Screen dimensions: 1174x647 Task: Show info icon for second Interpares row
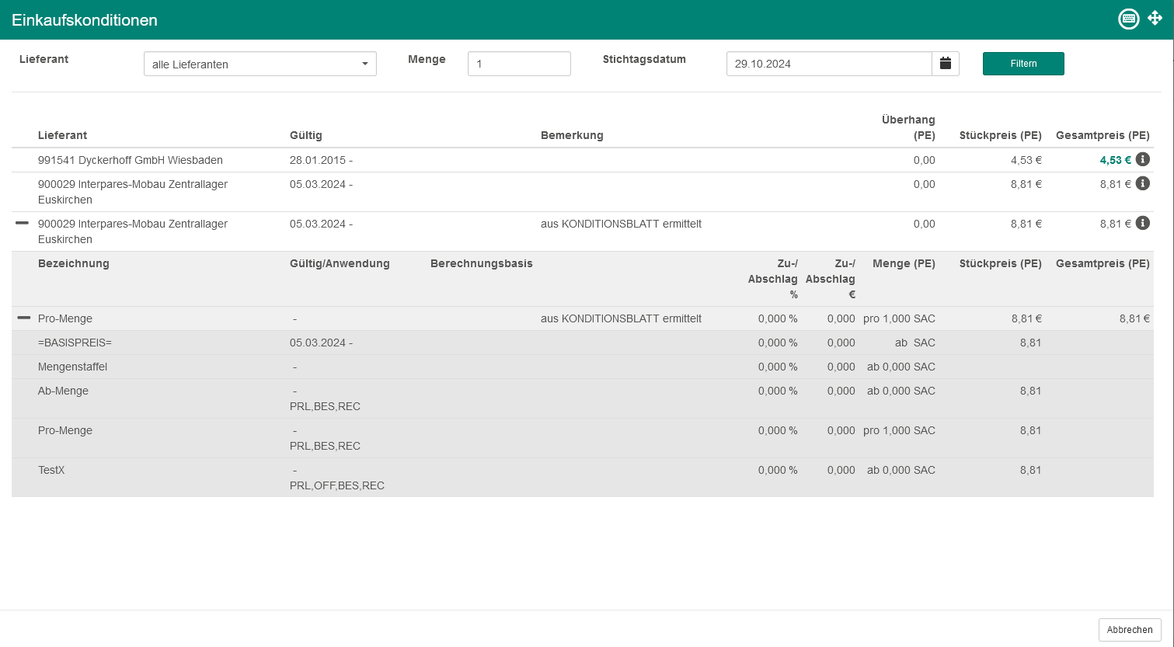pos(1142,183)
